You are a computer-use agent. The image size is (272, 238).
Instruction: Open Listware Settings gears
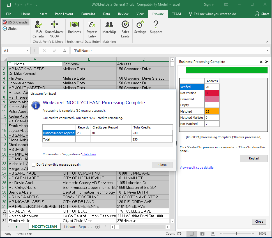(140, 28)
